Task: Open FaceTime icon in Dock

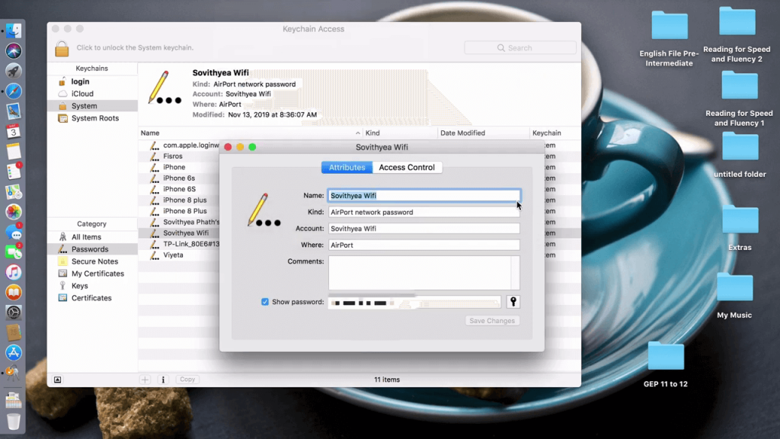Action: coord(14,252)
